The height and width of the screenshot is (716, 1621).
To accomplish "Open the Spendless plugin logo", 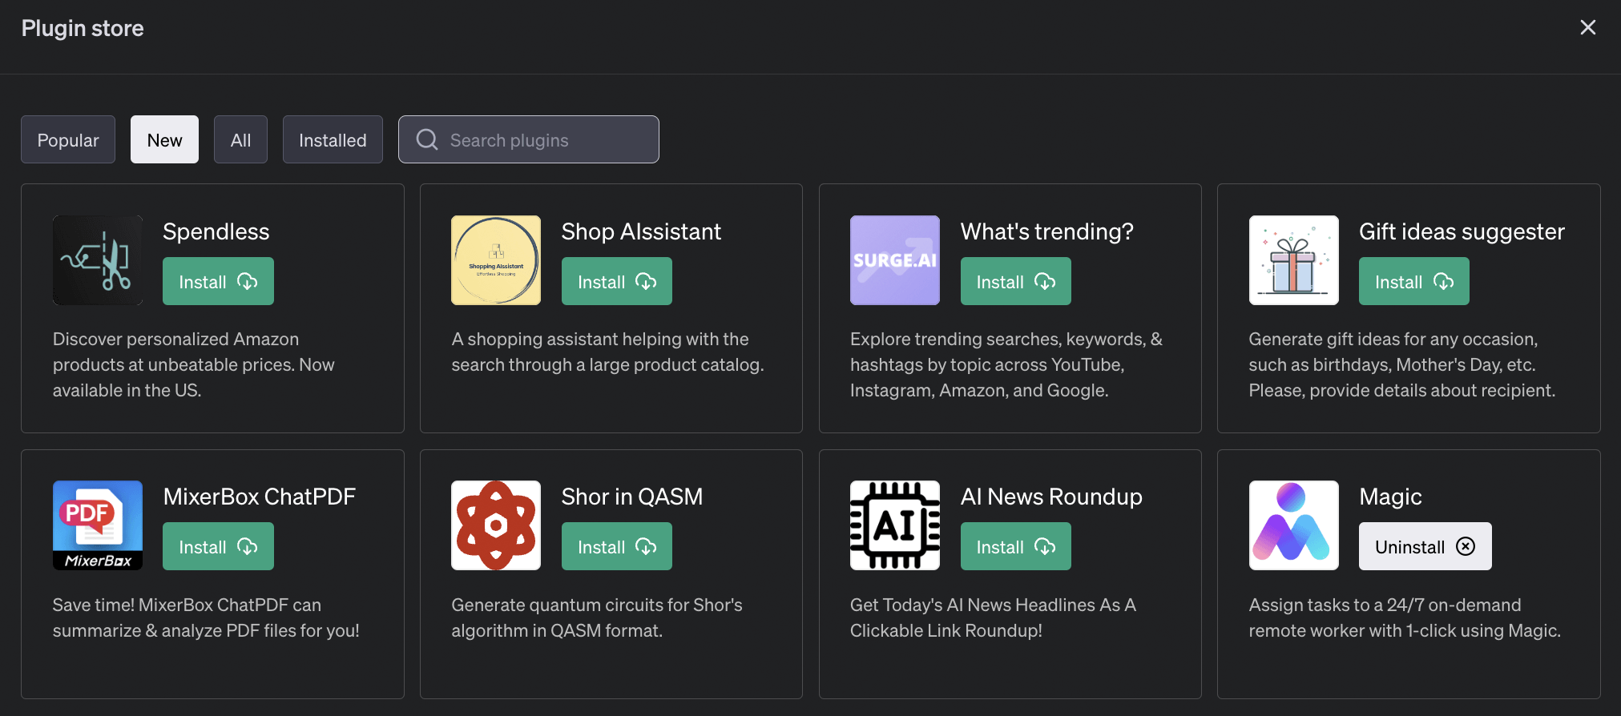I will coord(98,260).
